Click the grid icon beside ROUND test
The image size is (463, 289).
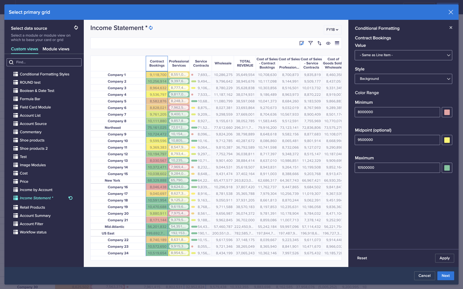pos(16,82)
